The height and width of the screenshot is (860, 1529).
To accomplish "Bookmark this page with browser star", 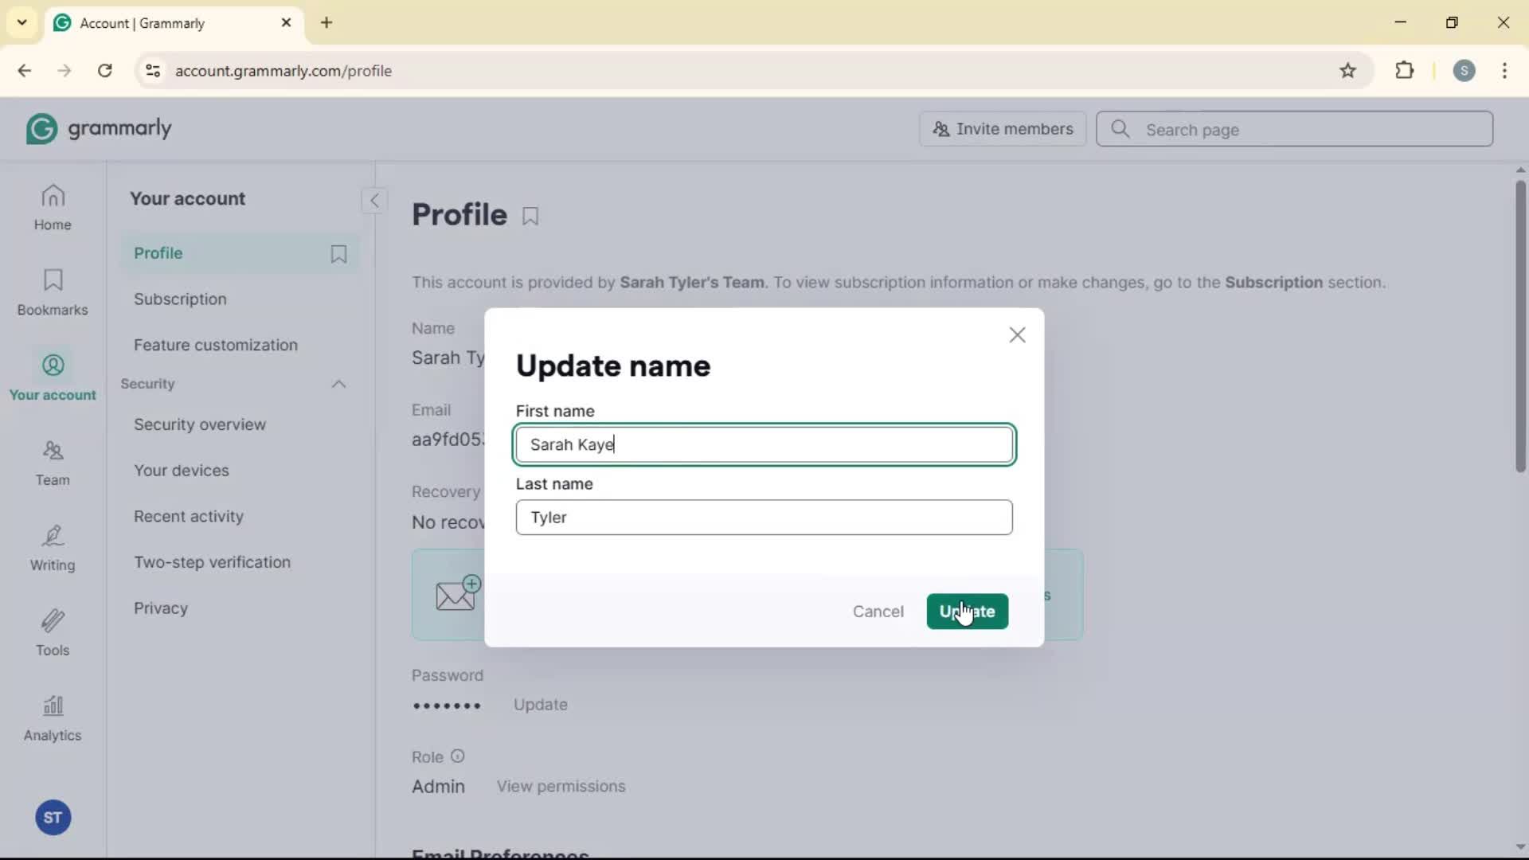I will point(1347,71).
